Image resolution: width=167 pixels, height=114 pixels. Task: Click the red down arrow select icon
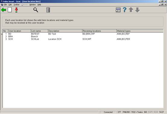(x=16, y=10)
